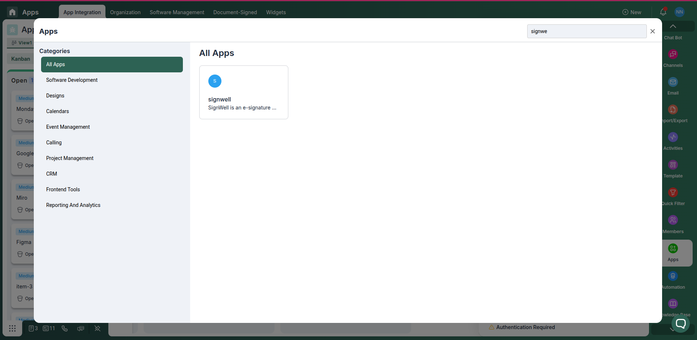The height and width of the screenshot is (340, 697).
Task: Select the CRM category
Action: tap(51, 174)
